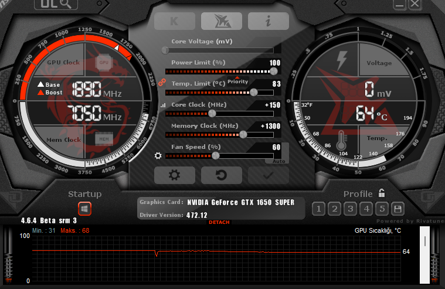Screen dimensions: 445x289
Task: Select profile slot 2
Action: (335, 209)
